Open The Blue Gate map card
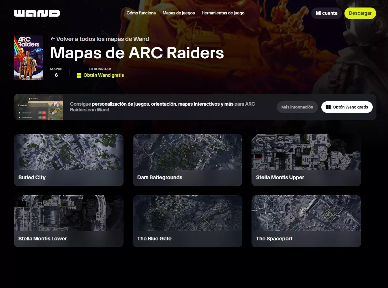This screenshot has width=388, height=288. [188, 221]
